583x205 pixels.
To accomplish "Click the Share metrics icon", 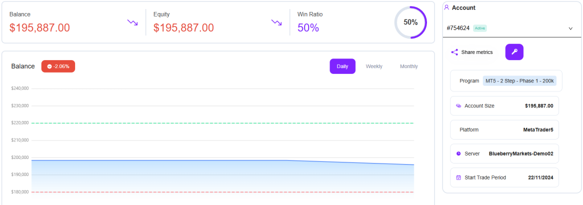I will (454, 52).
